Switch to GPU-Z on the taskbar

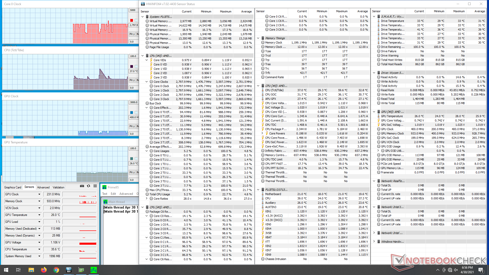click(81, 270)
